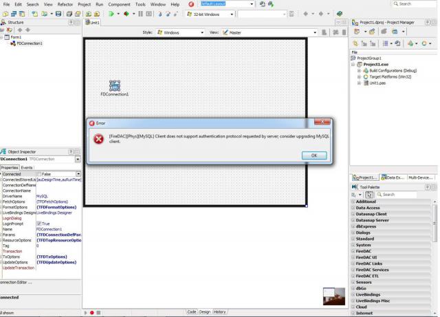Image resolution: width=440 pixels, height=317 pixels.
Task: Expand Target Platforms (Win32) node
Action: [359, 76]
